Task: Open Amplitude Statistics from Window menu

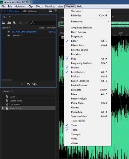Action: (87, 28)
